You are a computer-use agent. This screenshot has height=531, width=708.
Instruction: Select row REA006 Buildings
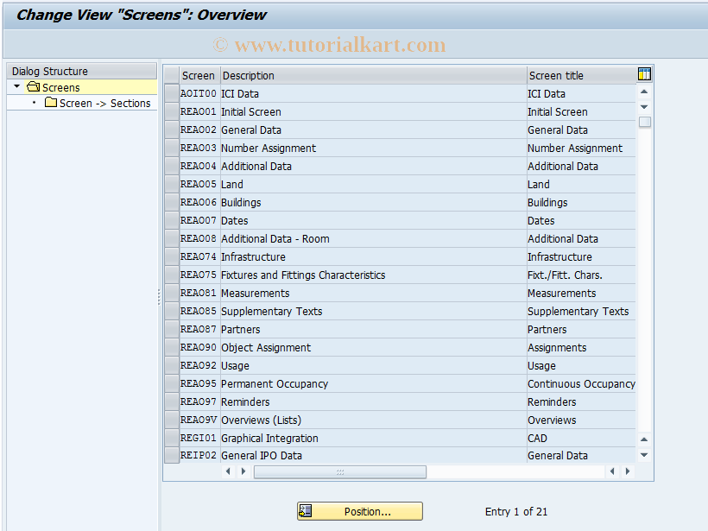pos(172,202)
